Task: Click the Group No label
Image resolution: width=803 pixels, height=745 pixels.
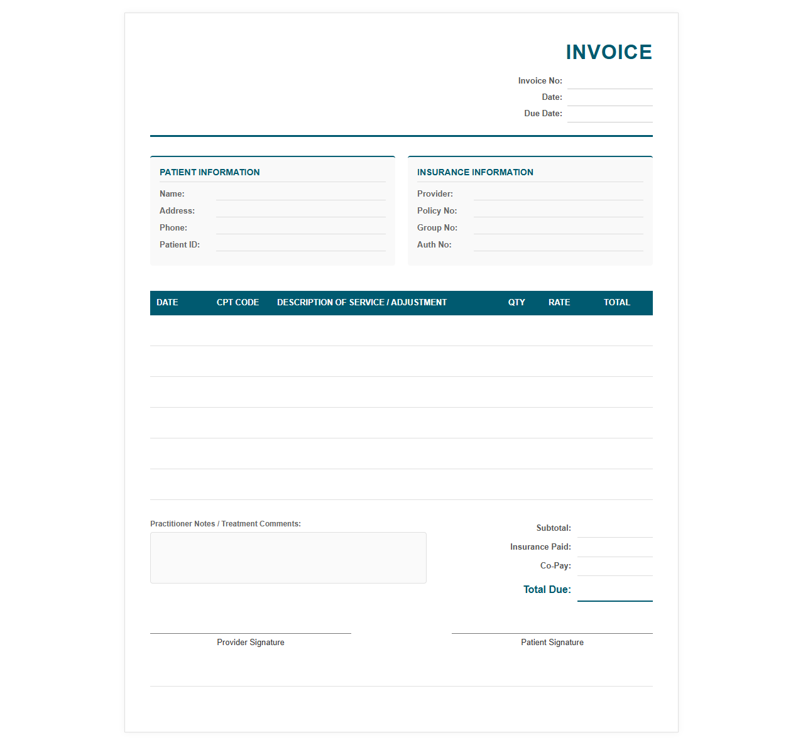Action: click(437, 228)
